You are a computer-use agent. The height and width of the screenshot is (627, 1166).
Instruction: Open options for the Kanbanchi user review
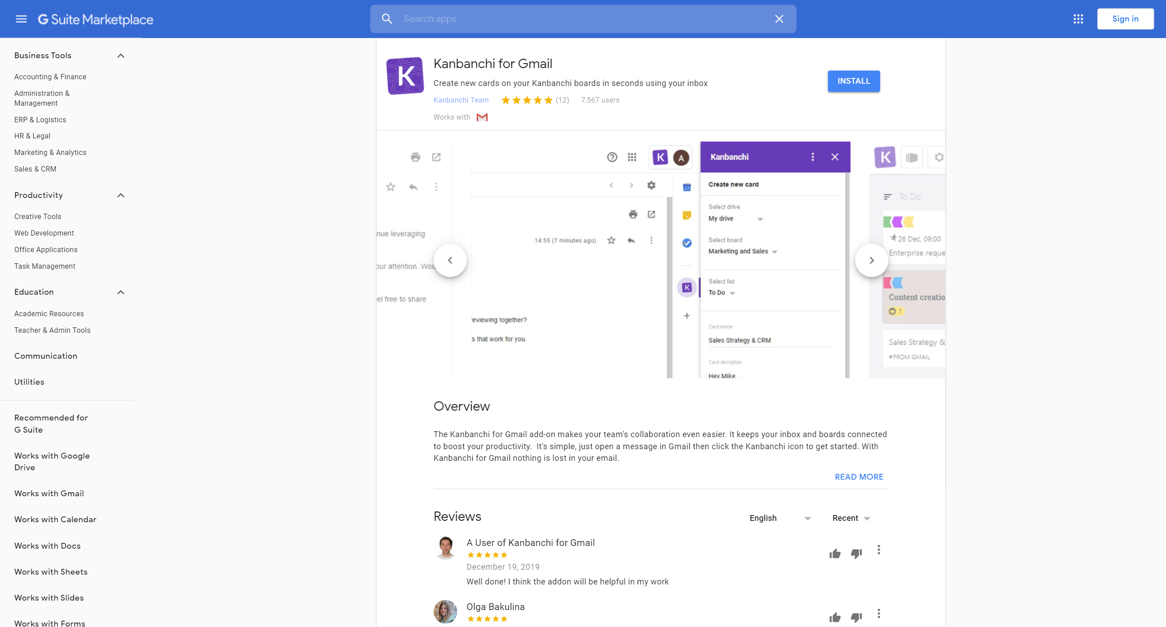pos(878,550)
